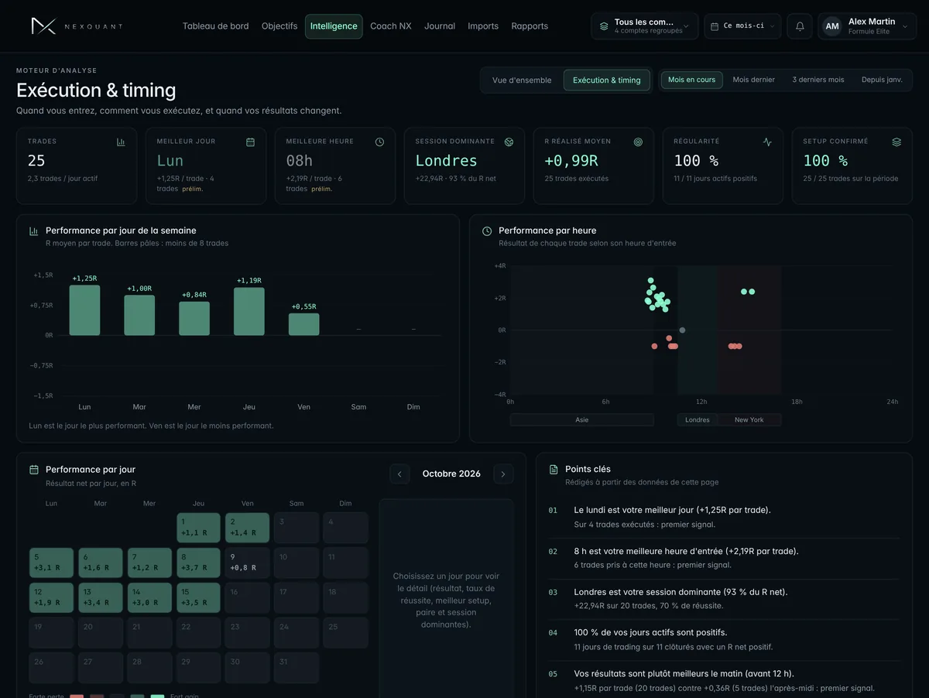
Task: Select Exécution & timing view
Action: (607, 80)
